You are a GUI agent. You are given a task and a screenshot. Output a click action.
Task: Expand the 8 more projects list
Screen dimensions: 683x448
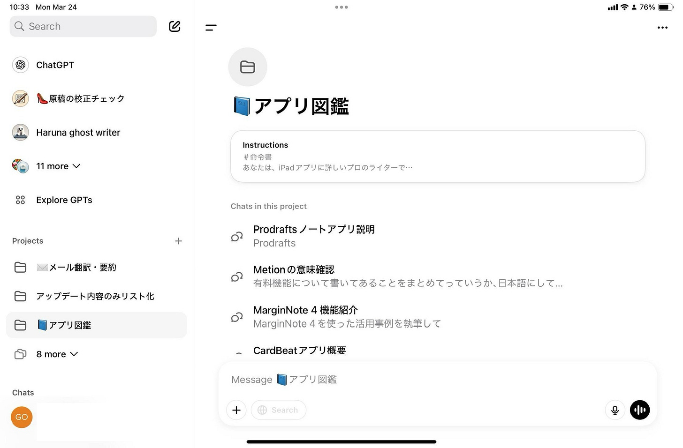[57, 354]
